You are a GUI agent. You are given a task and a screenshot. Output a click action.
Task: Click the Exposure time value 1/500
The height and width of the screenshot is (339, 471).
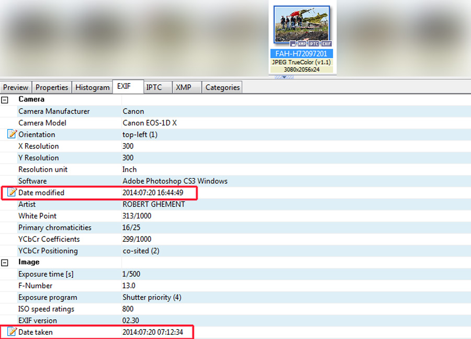tap(131, 274)
